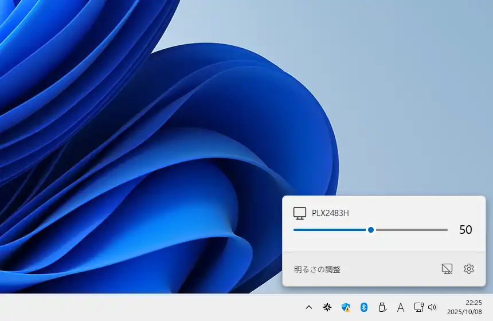
Task: Open network settings from the tray network icon
Action: (418, 307)
